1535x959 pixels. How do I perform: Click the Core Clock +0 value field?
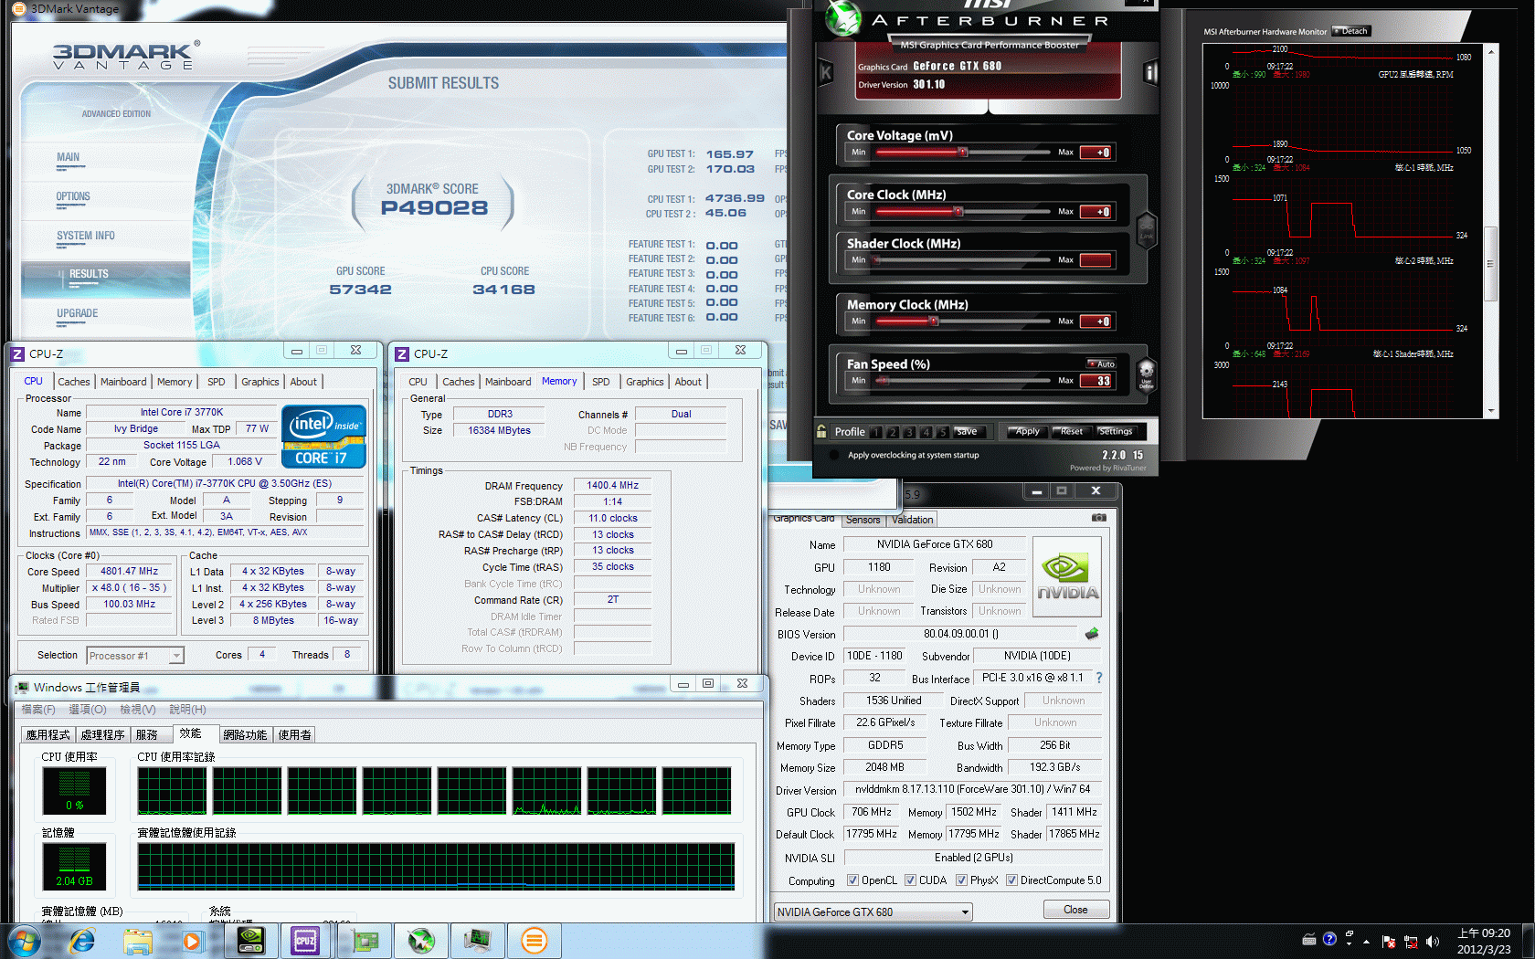click(1096, 212)
